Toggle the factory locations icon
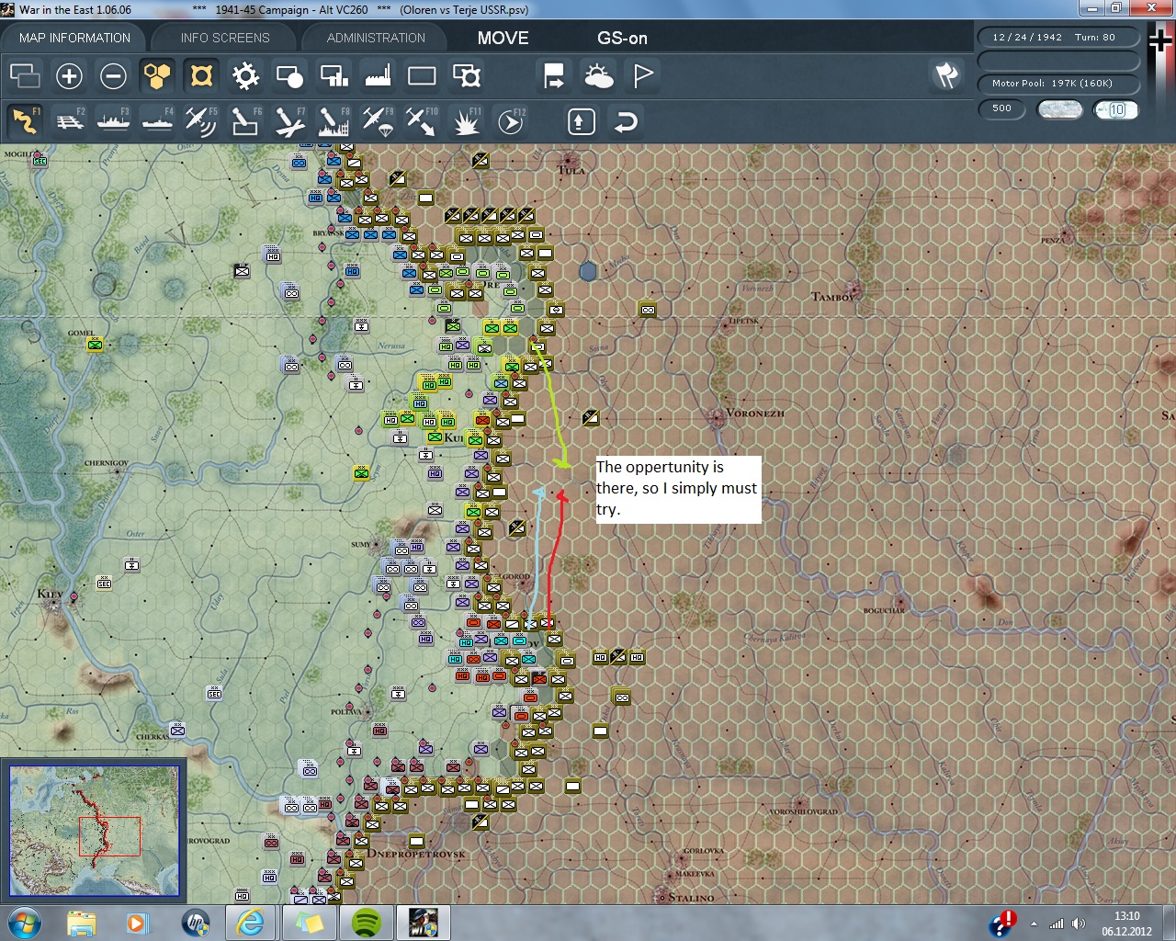Viewport: 1176px width, 941px height. 378,75
